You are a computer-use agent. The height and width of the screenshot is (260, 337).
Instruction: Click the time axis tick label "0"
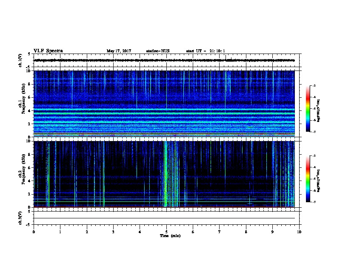34,232
